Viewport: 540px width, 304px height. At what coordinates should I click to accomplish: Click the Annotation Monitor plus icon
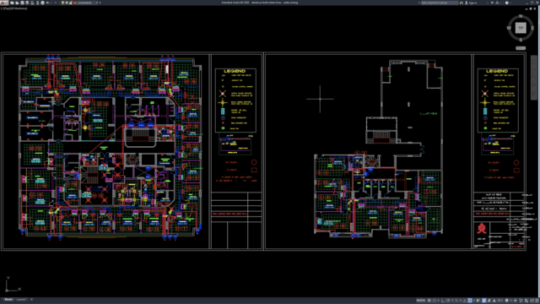[516, 301]
